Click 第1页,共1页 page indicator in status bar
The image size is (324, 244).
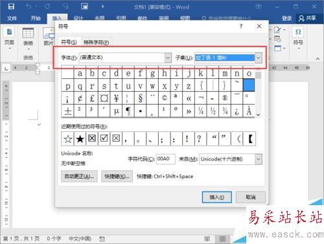(x=21, y=239)
